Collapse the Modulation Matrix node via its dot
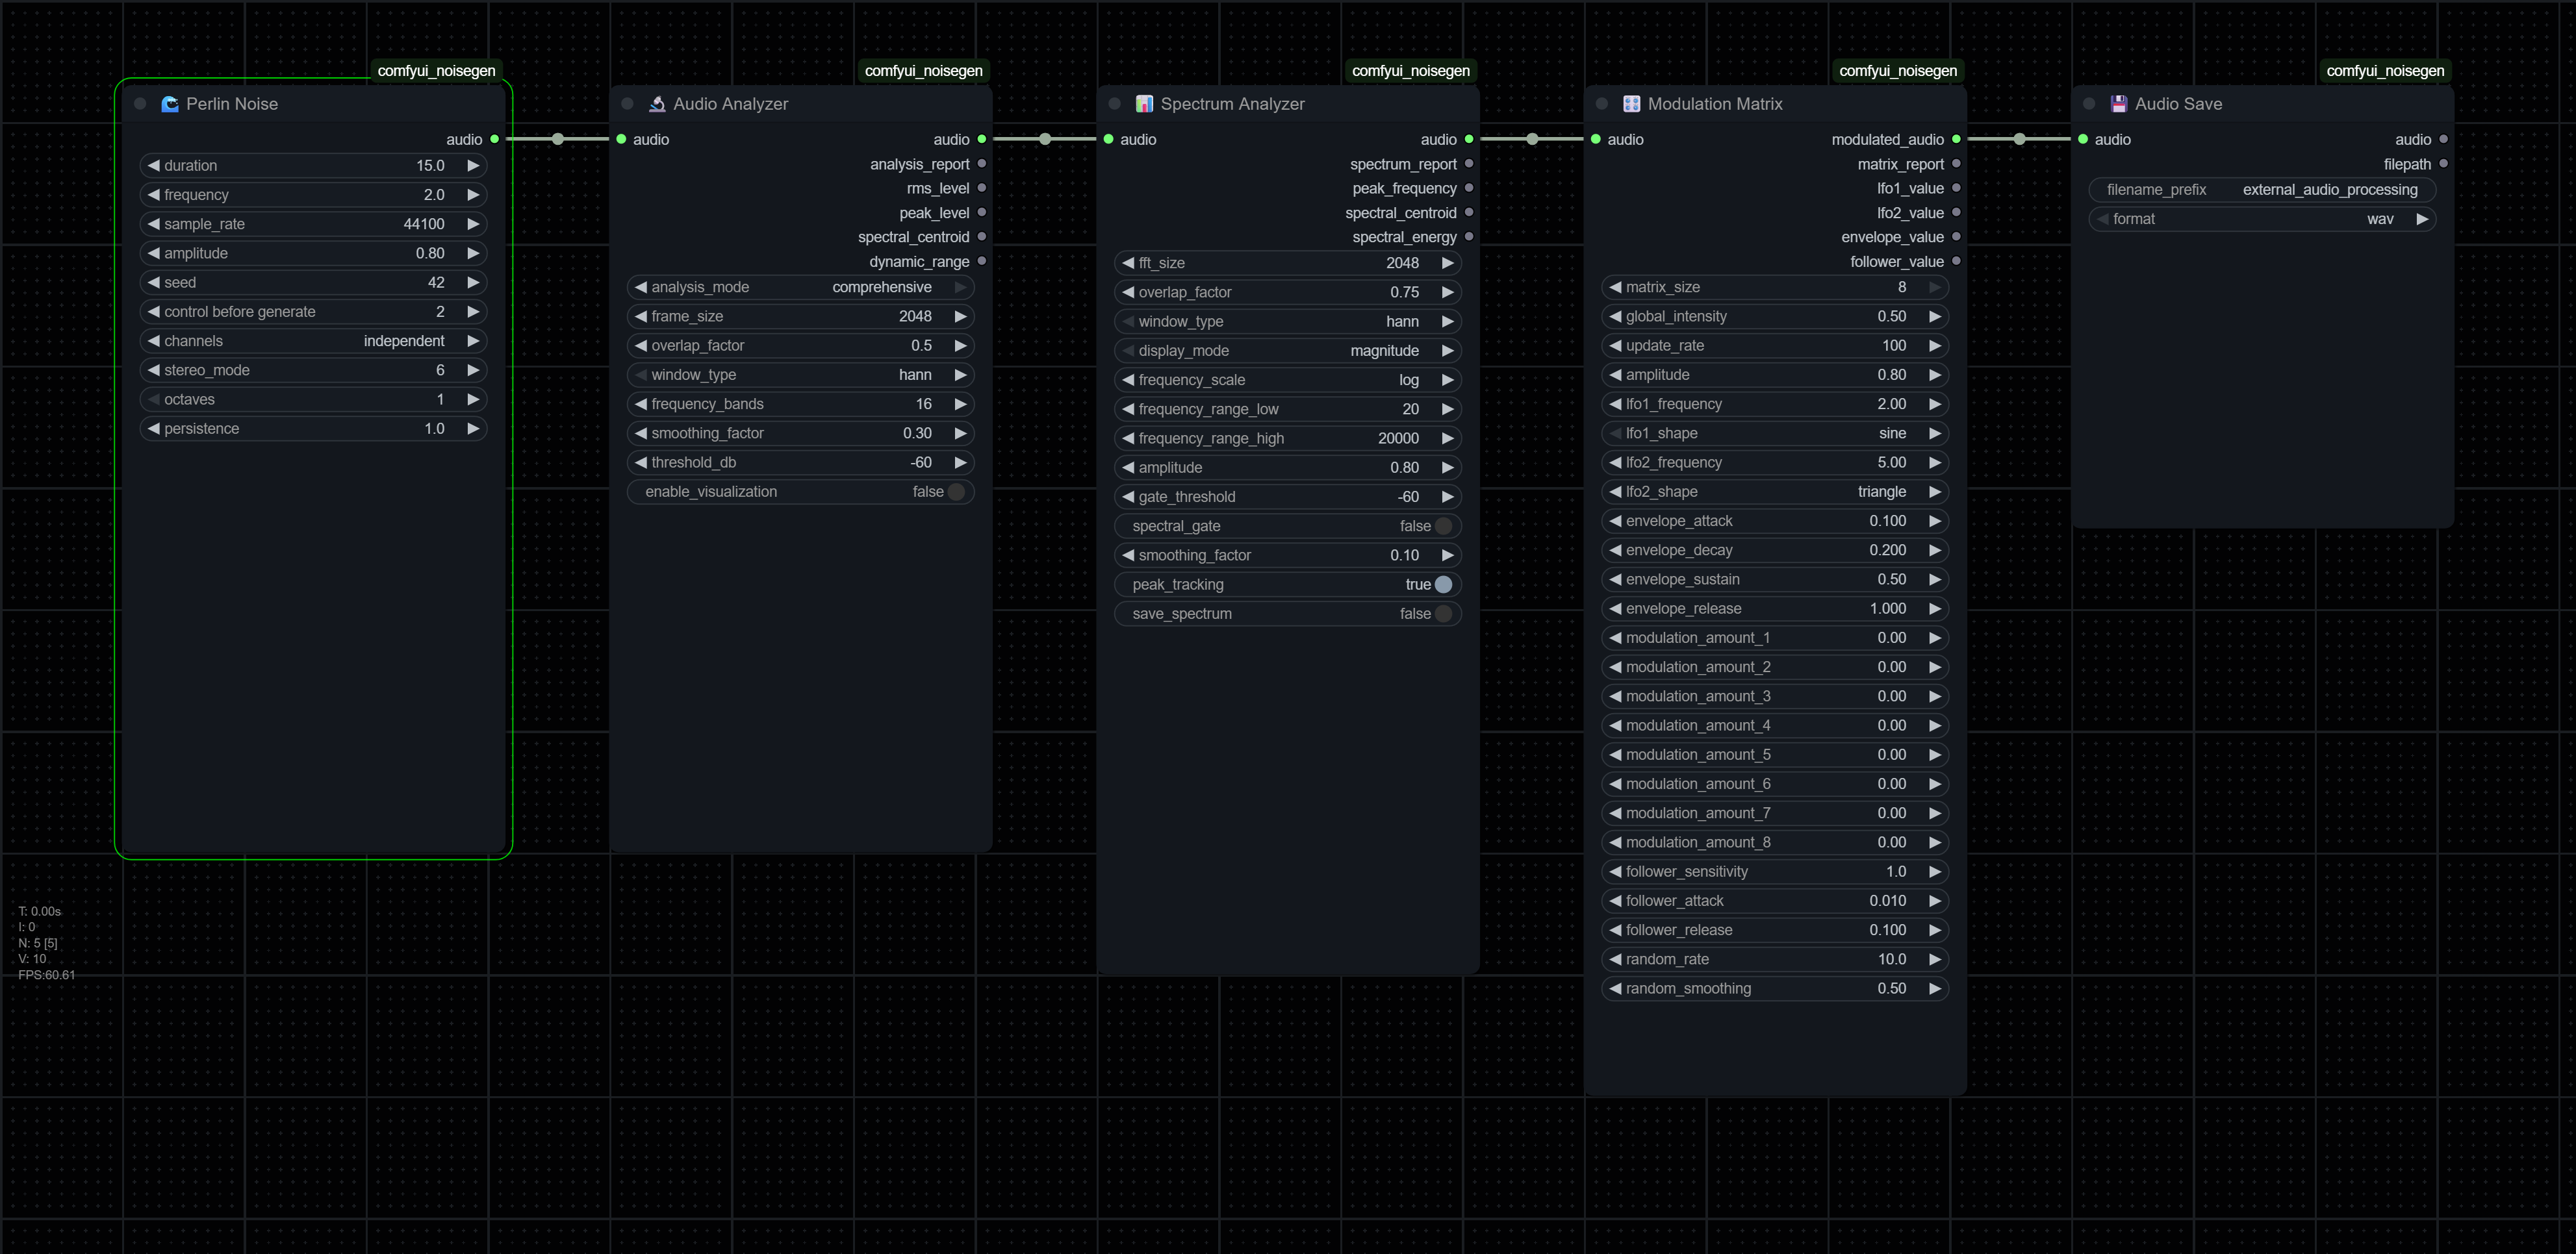The height and width of the screenshot is (1254, 2576). click(x=1601, y=104)
